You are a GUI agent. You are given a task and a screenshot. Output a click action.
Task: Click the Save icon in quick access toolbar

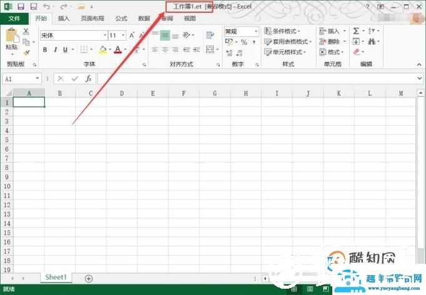tap(21, 6)
